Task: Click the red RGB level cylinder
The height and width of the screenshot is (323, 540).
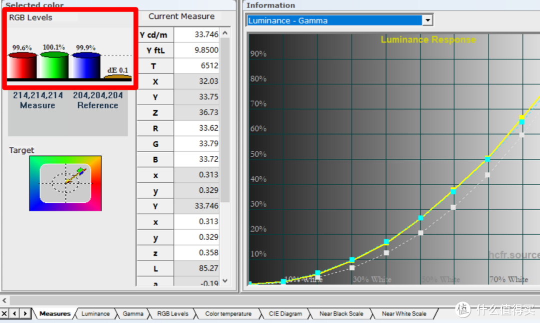Action: 22,66
